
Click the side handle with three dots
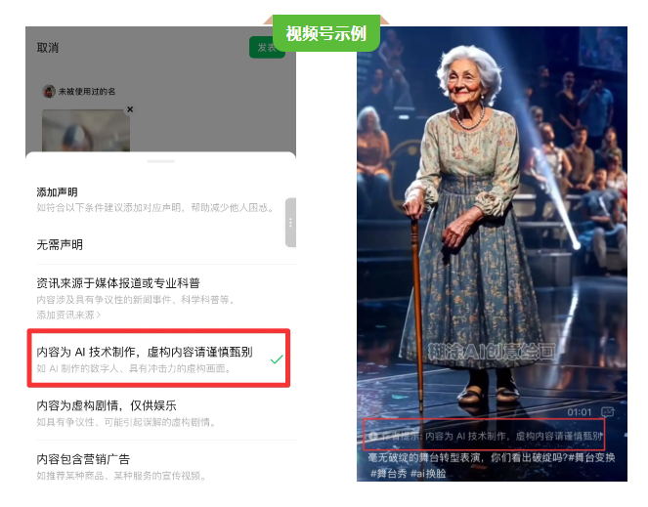290,223
